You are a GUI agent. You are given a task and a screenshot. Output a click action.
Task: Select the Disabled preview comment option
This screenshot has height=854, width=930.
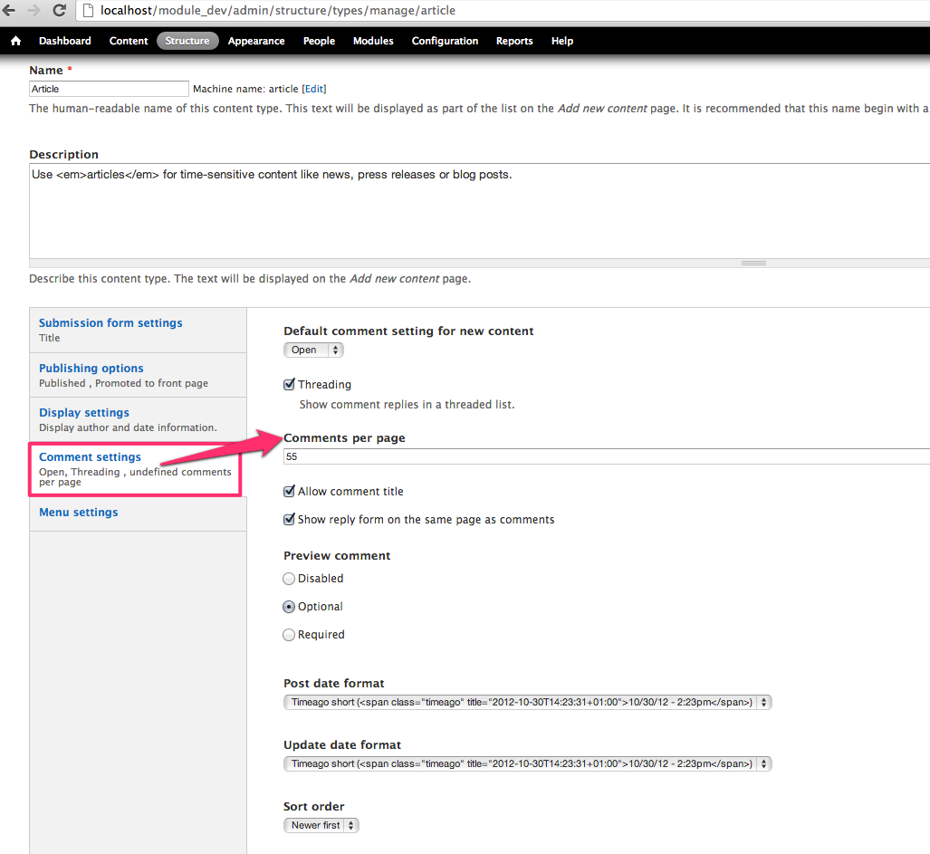click(x=289, y=579)
